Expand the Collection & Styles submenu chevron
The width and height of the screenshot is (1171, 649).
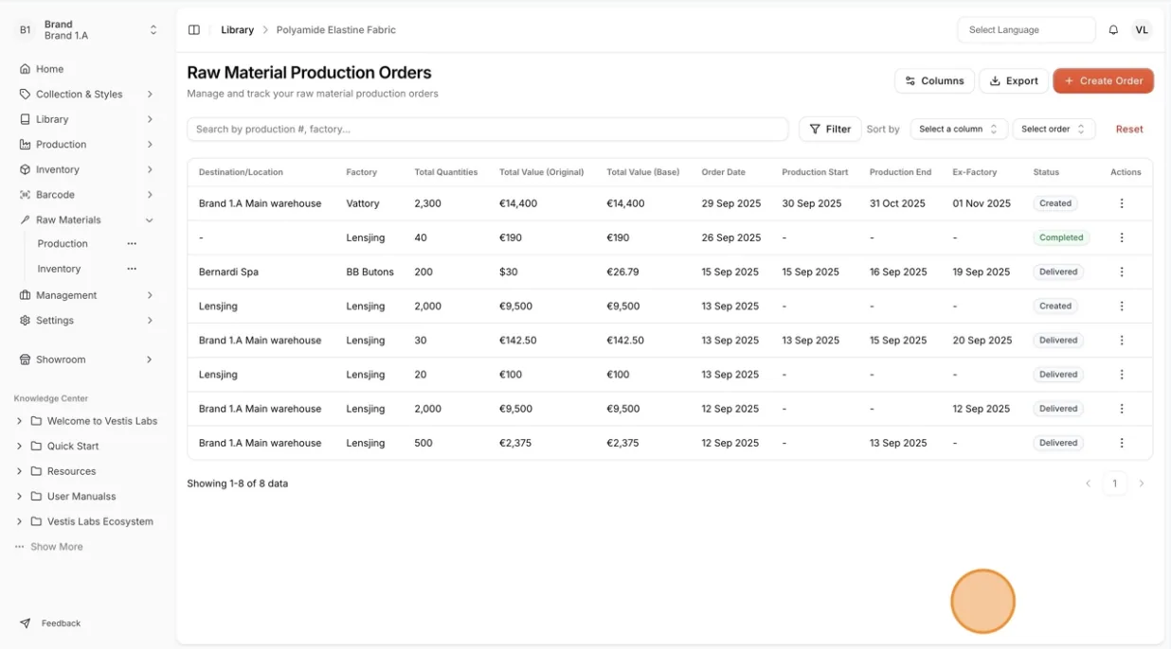[150, 95]
